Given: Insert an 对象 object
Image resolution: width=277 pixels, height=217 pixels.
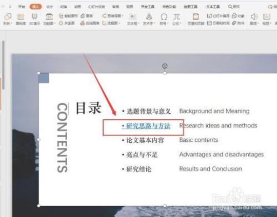Looking at the screenshot, I should [x=238, y=16].
